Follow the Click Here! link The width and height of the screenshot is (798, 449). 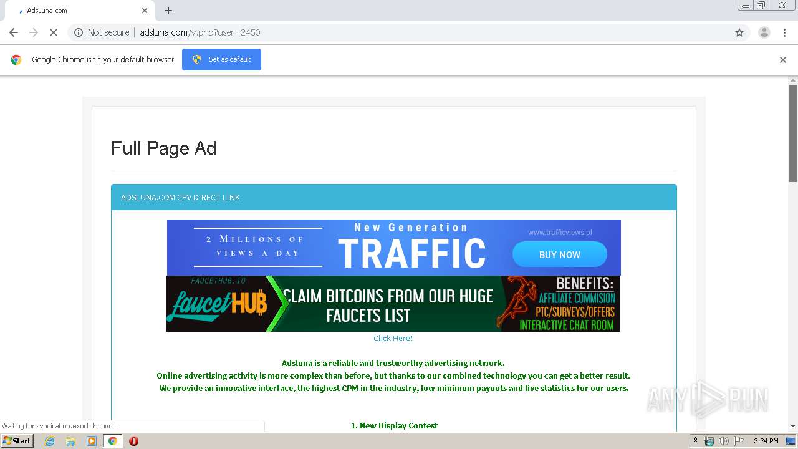click(x=393, y=338)
